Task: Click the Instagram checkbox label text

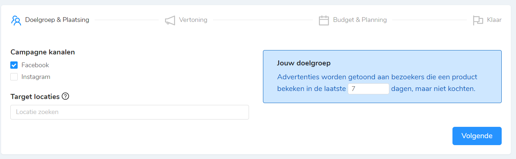Action: (x=36, y=77)
